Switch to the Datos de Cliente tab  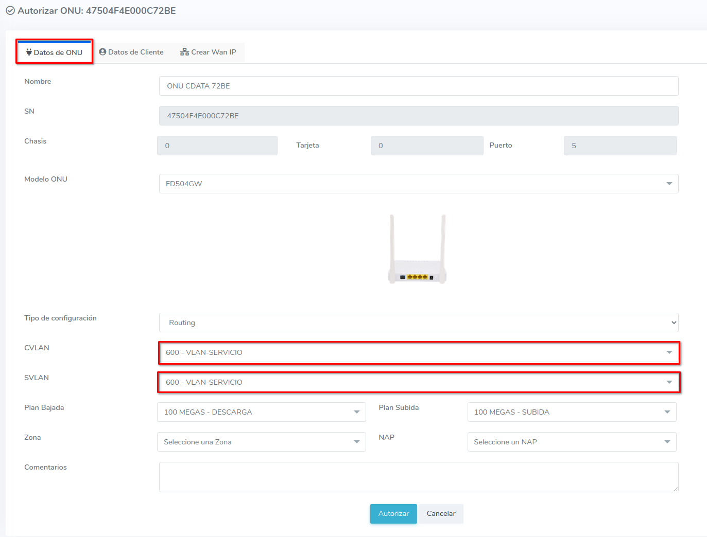pyautogui.click(x=131, y=52)
